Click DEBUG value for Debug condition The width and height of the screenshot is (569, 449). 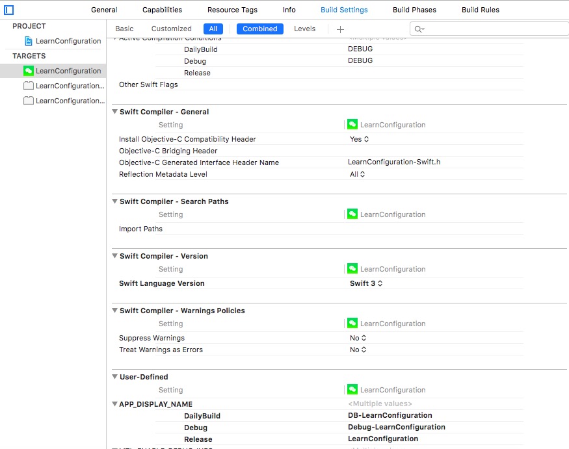pos(360,60)
